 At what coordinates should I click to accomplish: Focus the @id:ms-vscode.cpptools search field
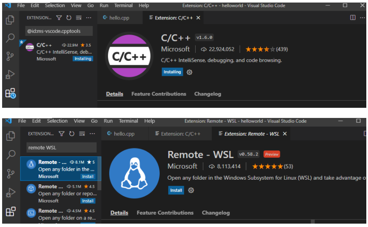(59, 31)
